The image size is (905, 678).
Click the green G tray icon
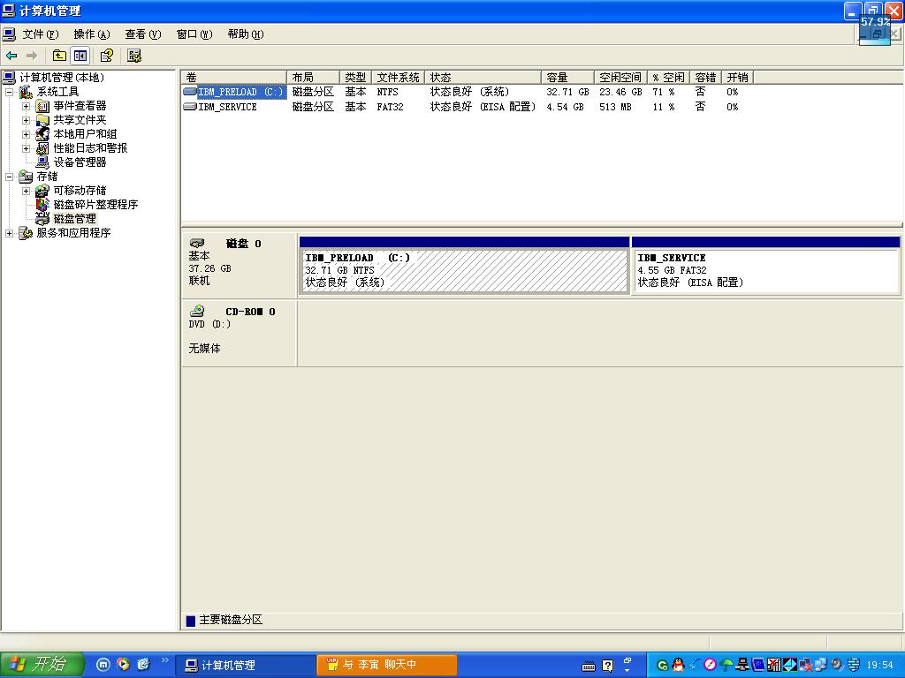pyautogui.click(x=663, y=666)
